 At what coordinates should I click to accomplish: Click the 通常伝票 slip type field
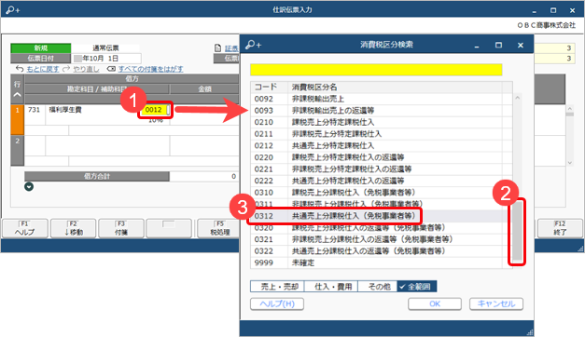coord(105,48)
